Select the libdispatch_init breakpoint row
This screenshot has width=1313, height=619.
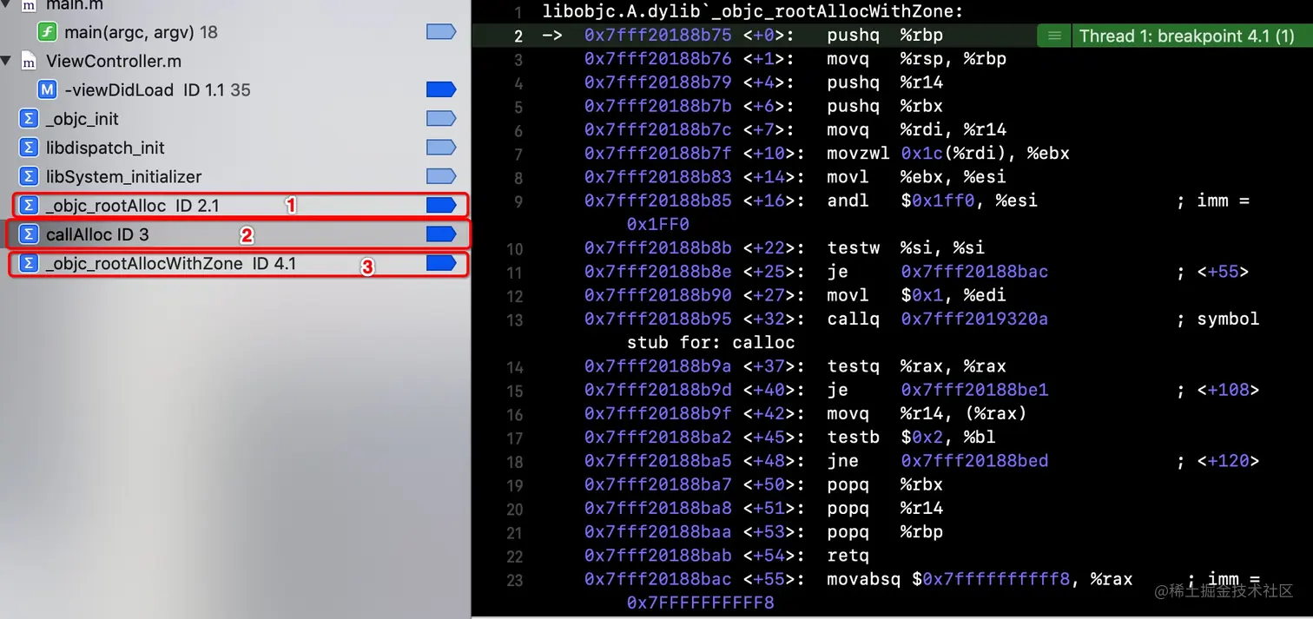[x=235, y=148]
